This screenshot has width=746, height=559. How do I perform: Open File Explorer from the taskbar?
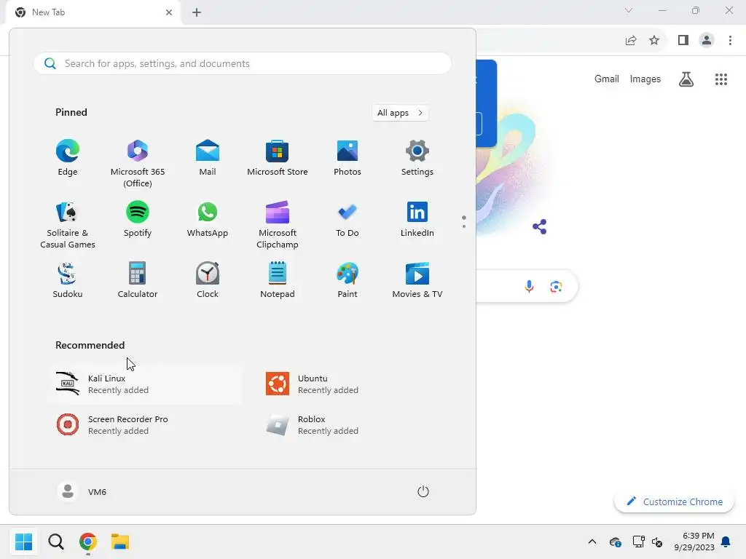pos(120,542)
